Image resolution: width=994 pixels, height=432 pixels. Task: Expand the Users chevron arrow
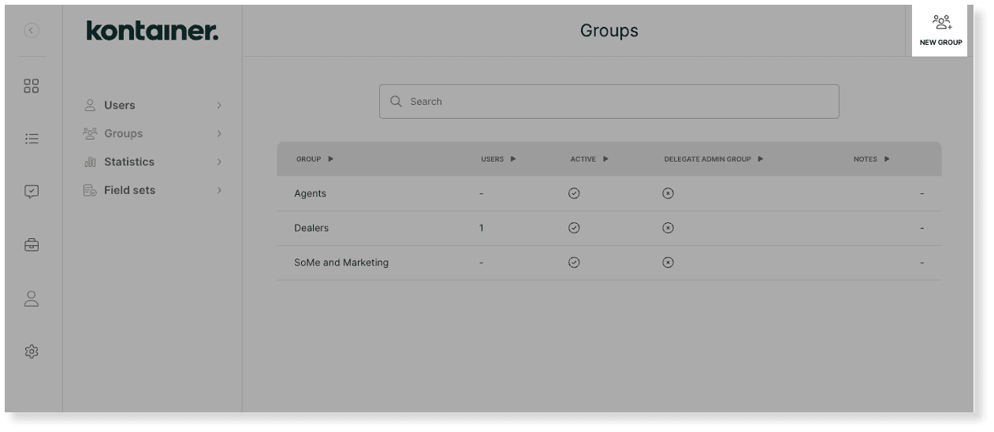pos(219,105)
